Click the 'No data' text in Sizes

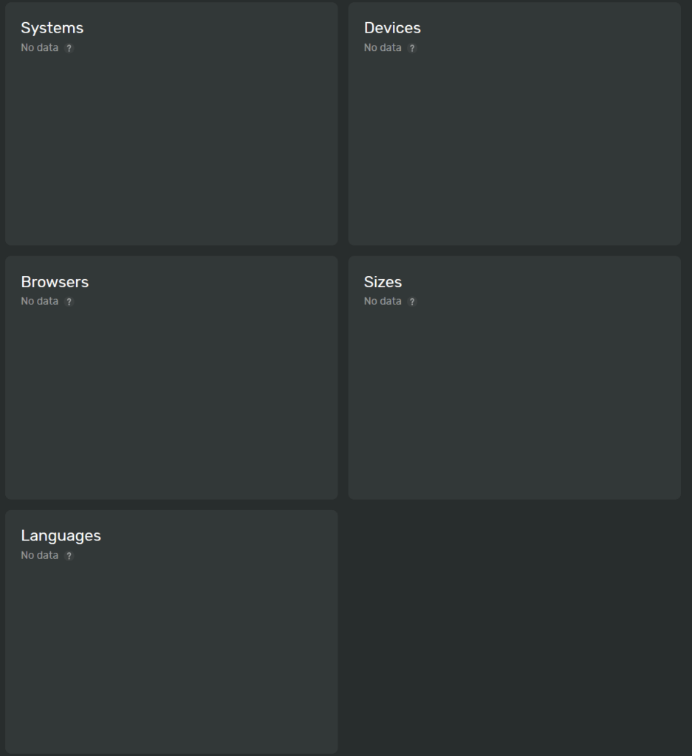tap(383, 301)
